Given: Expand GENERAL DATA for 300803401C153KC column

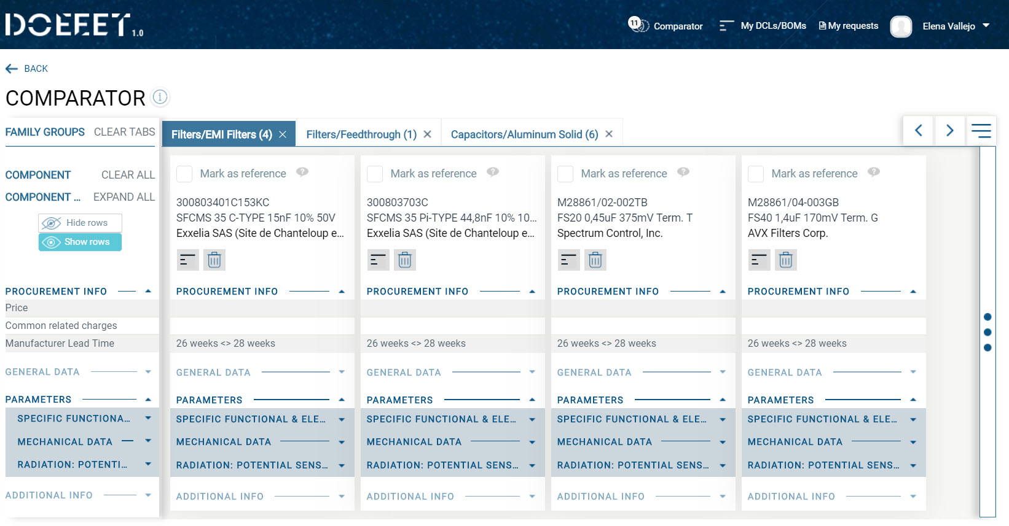Looking at the screenshot, I should click(342, 372).
